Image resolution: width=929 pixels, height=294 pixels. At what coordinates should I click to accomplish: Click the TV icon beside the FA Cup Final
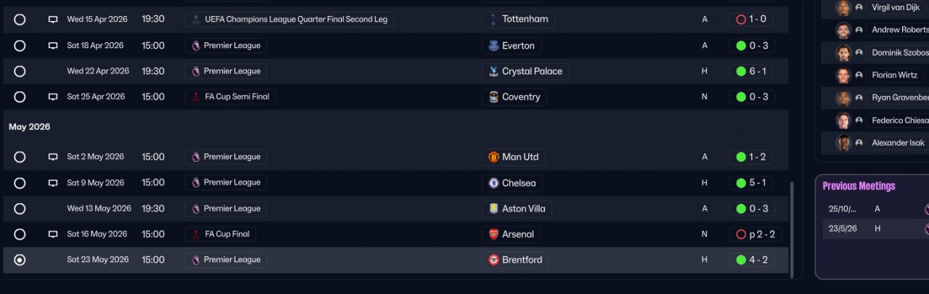click(53, 234)
